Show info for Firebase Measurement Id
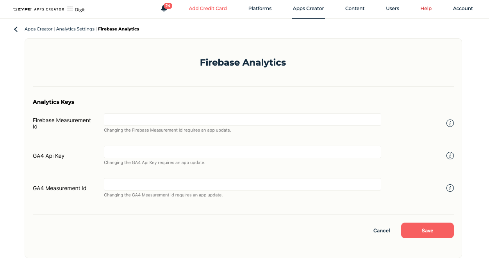Image resolution: width=489 pixels, height=264 pixels. [450, 123]
